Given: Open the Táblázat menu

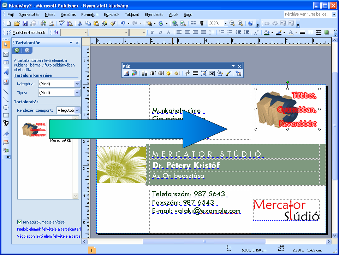Looking at the screenshot, I should (x=132, y=15).
